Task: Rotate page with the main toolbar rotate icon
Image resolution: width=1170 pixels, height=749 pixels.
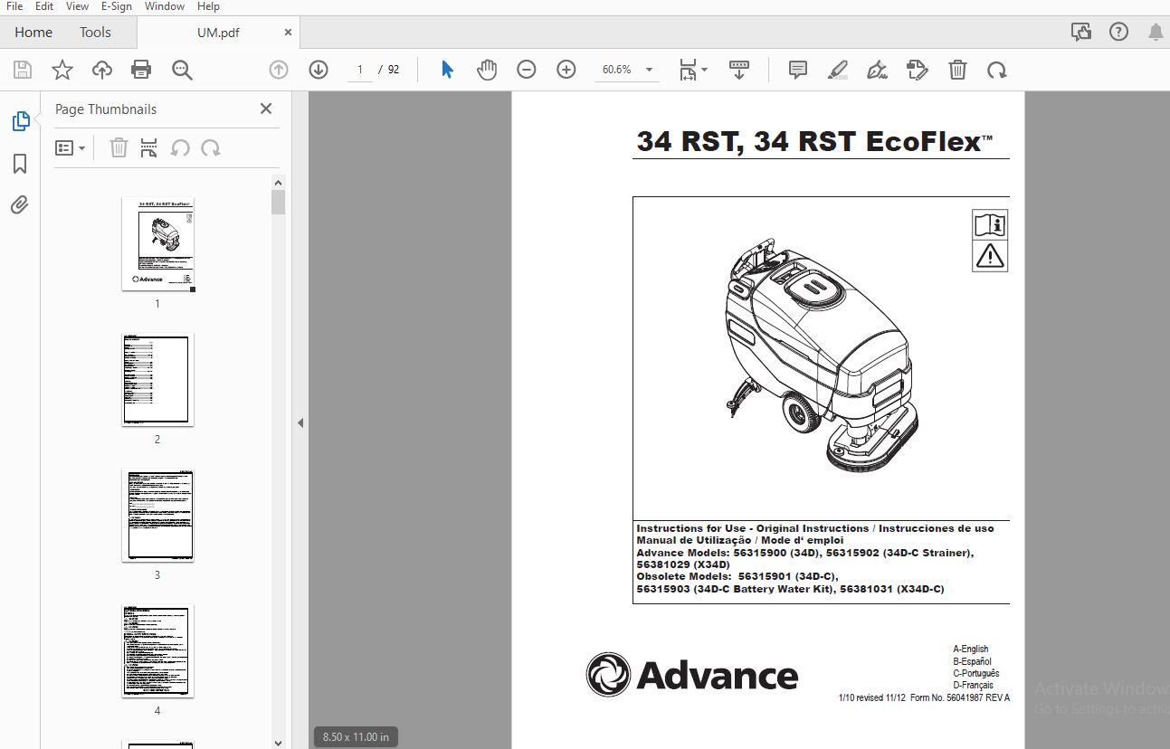Action: point(997,70)
